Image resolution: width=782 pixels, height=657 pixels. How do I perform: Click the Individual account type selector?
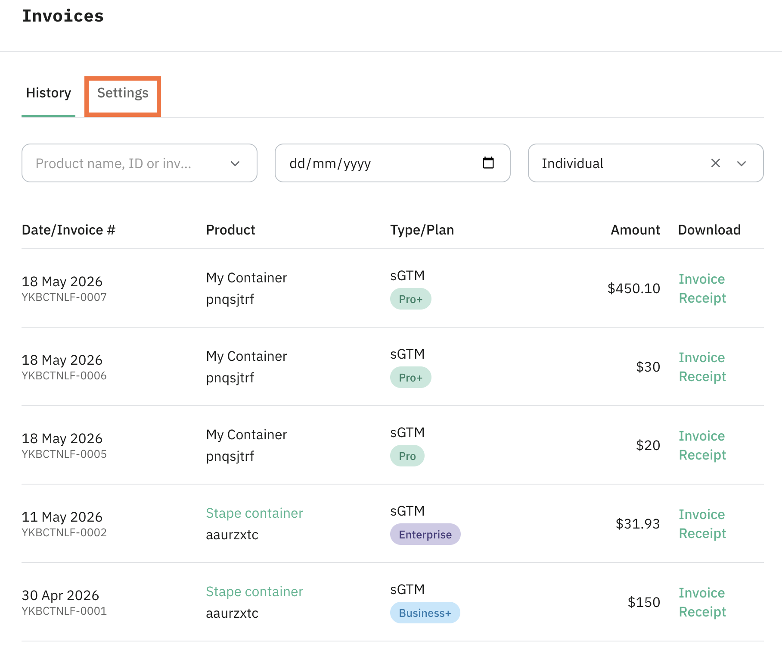646,163
